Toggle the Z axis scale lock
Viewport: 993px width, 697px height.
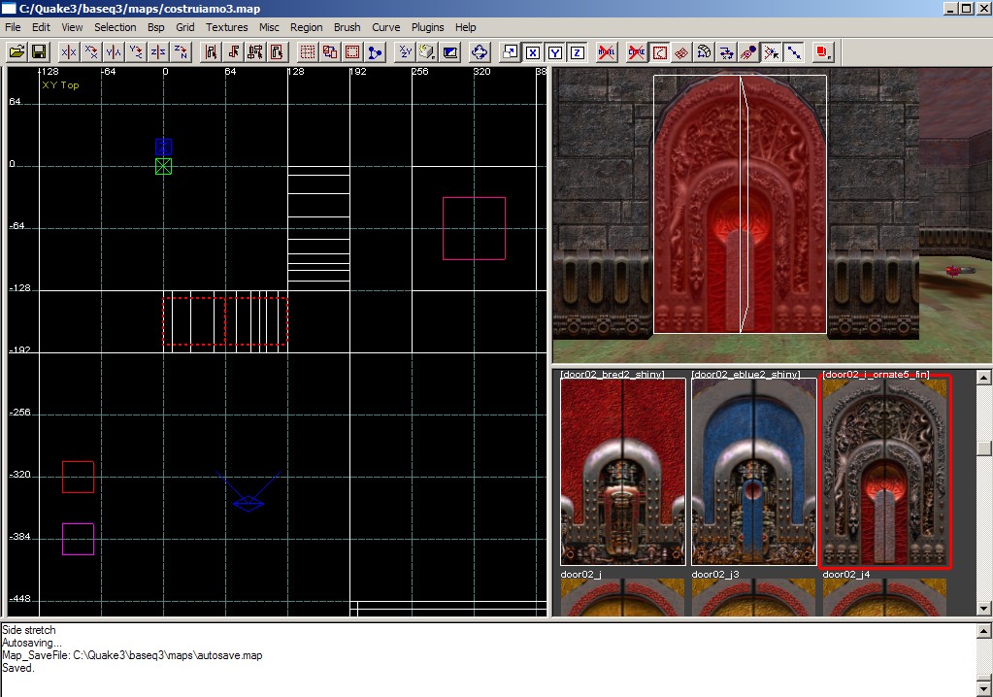click(x=577, y=51)
